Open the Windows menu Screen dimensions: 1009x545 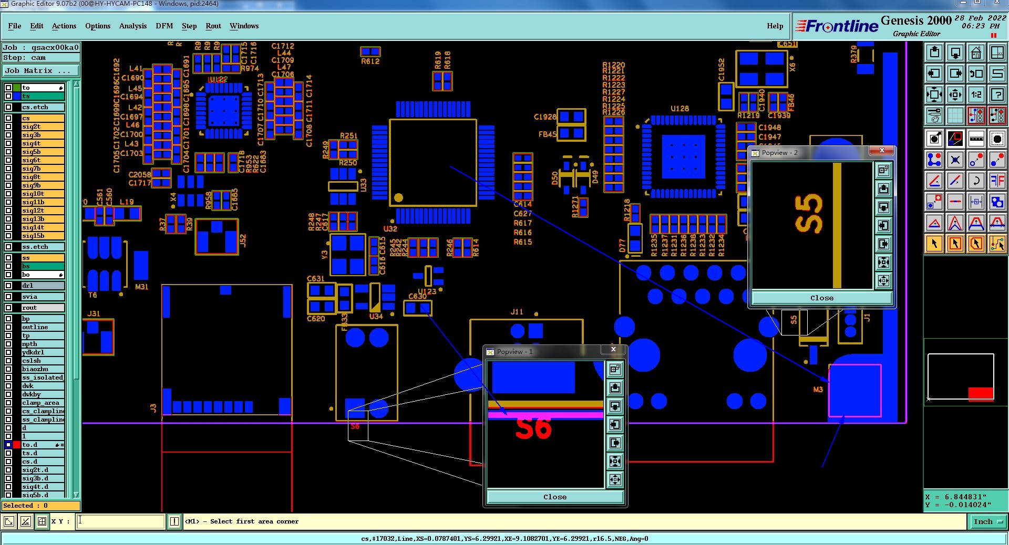pos(244,26)
